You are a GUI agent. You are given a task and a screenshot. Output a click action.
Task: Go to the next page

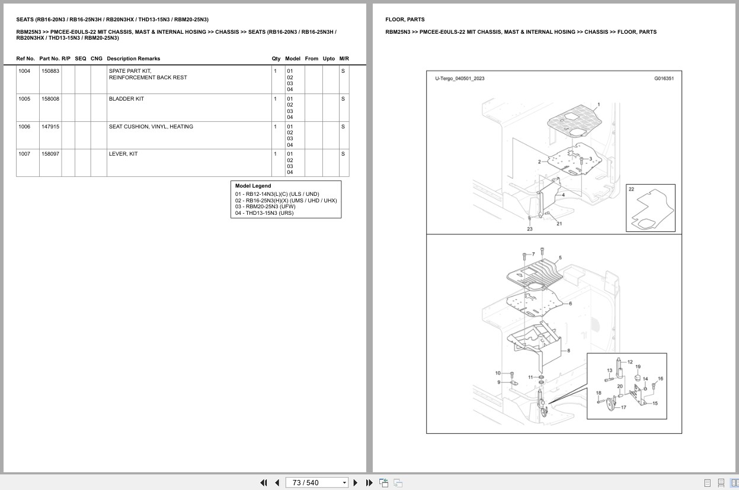[x=356, y=483]
